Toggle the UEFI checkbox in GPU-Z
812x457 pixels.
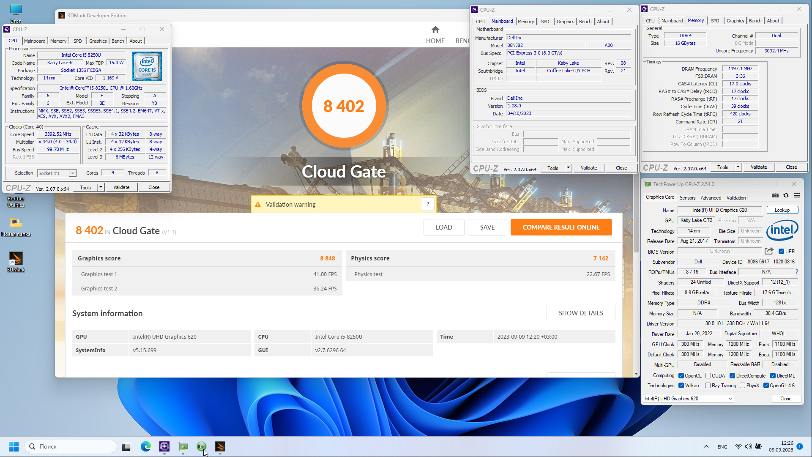click(x=782, y=252)
